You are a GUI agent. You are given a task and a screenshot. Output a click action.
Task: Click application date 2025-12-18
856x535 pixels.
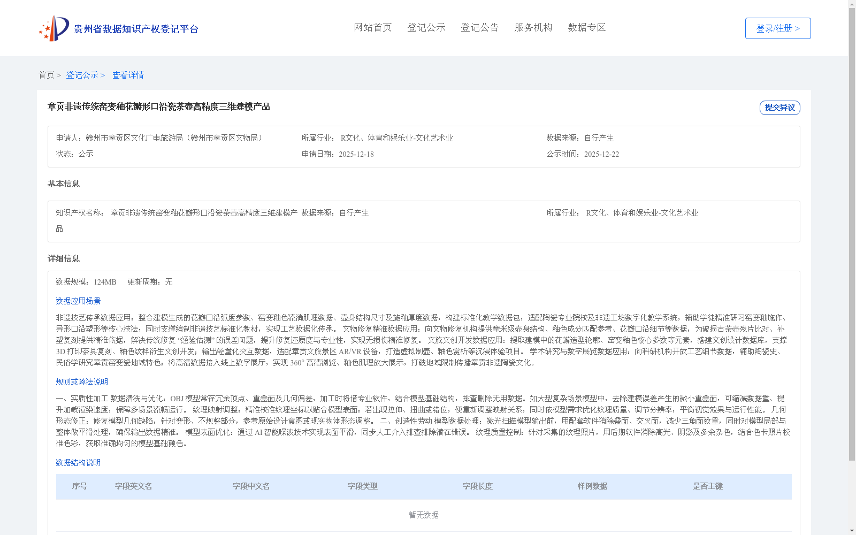pyautogui.click(x=356, y=154)
